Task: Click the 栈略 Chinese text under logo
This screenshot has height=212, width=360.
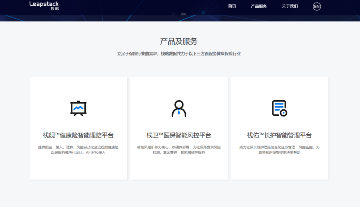Action: [54, 8]
